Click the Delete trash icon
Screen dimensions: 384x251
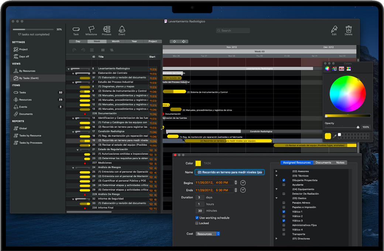pyautogui.click(x=349, y=29)
